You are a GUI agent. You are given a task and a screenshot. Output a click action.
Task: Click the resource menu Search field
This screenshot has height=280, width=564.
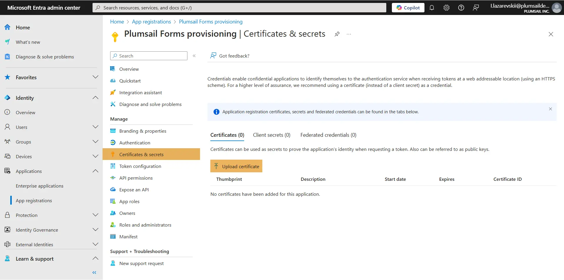[x=149, y=56]
